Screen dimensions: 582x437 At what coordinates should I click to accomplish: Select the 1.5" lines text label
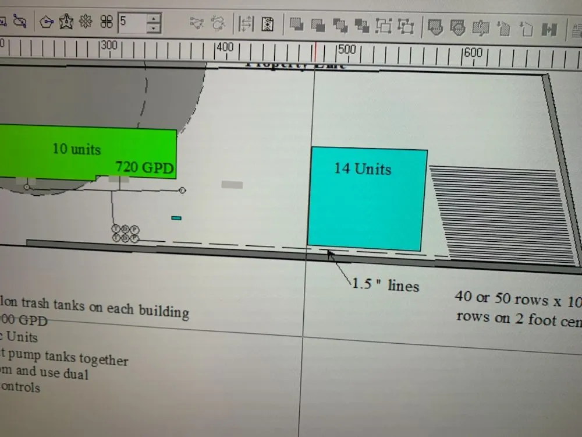385,284
